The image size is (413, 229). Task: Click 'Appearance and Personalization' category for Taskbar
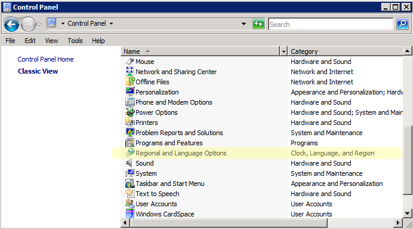337,184
